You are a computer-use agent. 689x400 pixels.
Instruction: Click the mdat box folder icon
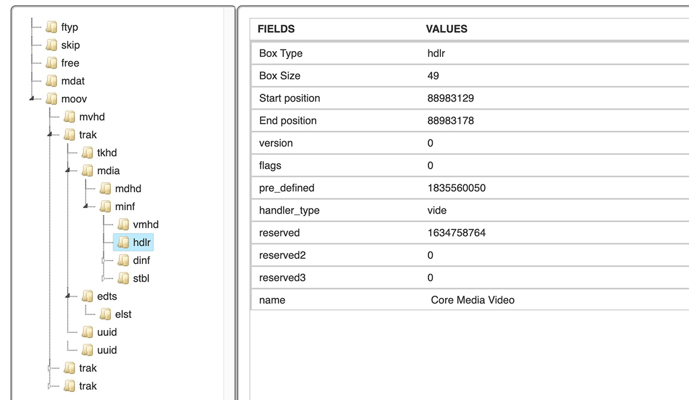(x=51, y=81)
